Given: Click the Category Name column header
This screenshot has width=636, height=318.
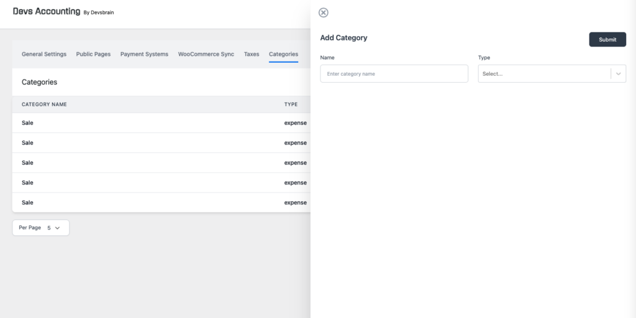Looking at the screenshot, I should click(x=44, y=104).
